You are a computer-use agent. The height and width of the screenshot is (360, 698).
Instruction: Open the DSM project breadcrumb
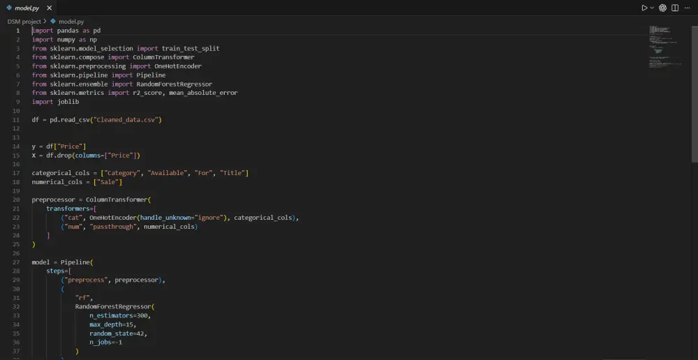[24, 22]
